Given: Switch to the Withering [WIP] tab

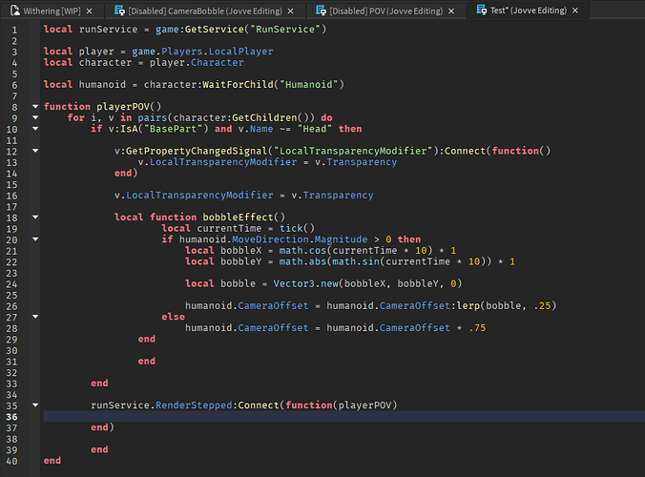Looking at the screenshot, I should (x=52, y=10).
